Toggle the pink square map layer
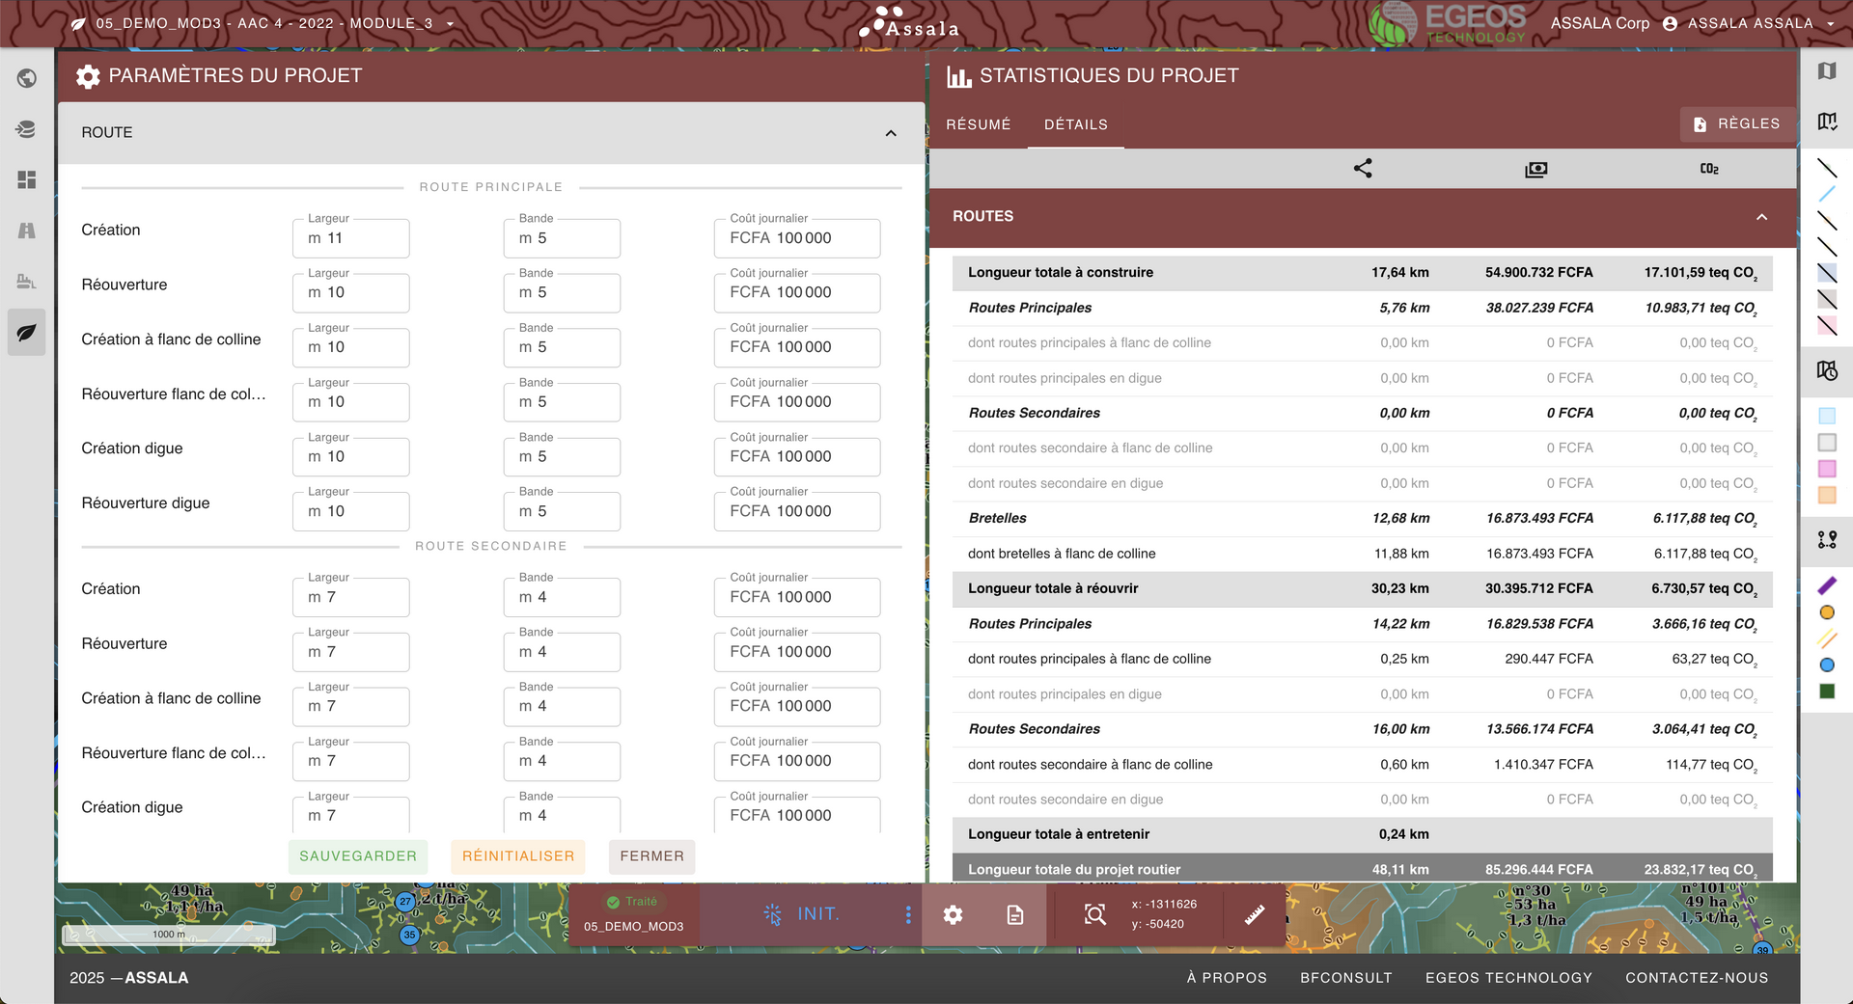The image size is (1853, 1004). [1827, 469]
